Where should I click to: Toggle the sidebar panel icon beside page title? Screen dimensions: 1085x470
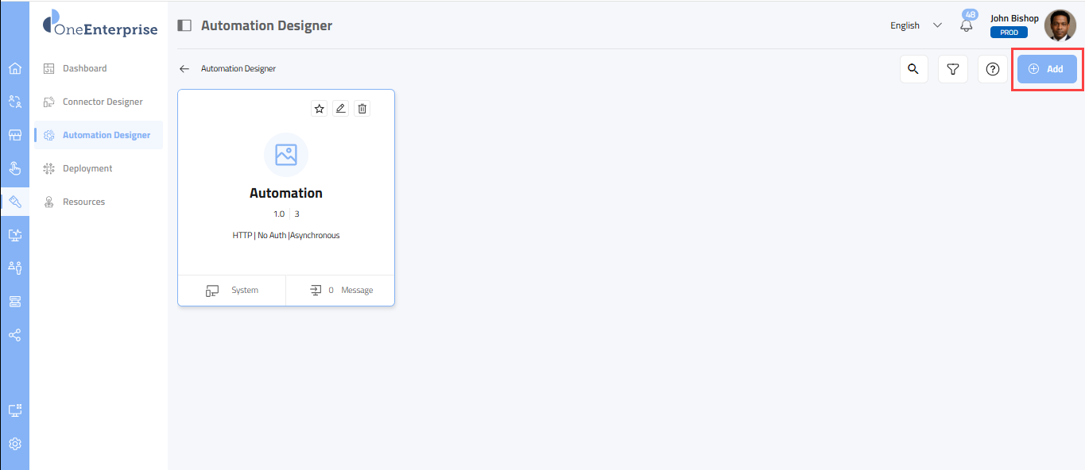point(184,25)
